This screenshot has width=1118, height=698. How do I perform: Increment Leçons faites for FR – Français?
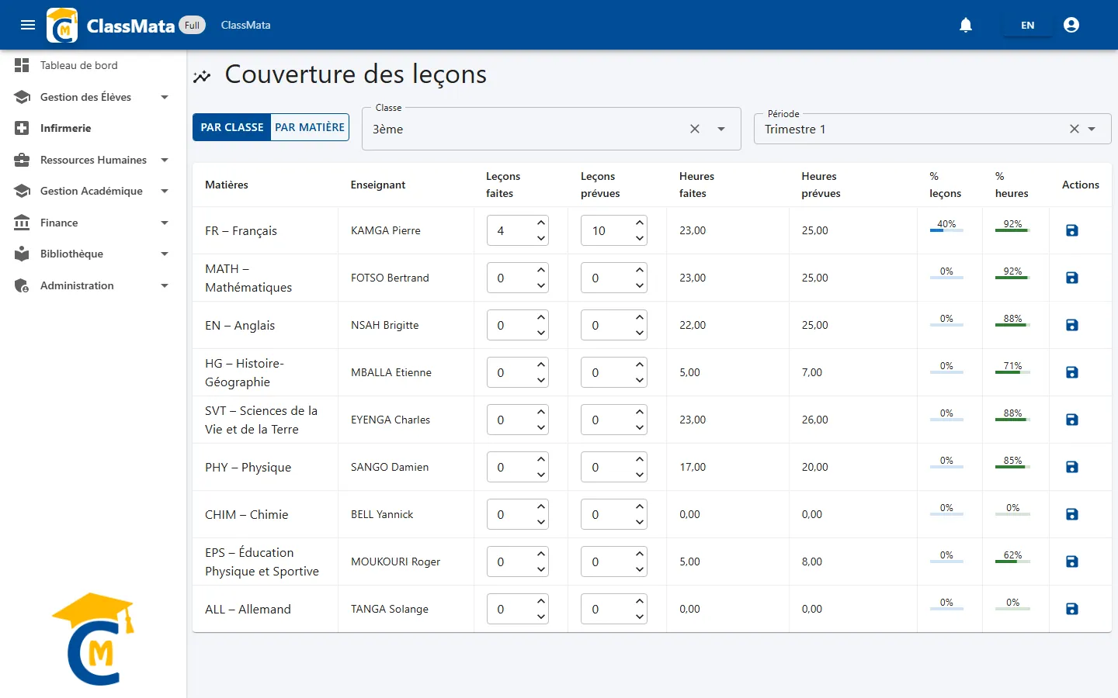coord(541,223)
